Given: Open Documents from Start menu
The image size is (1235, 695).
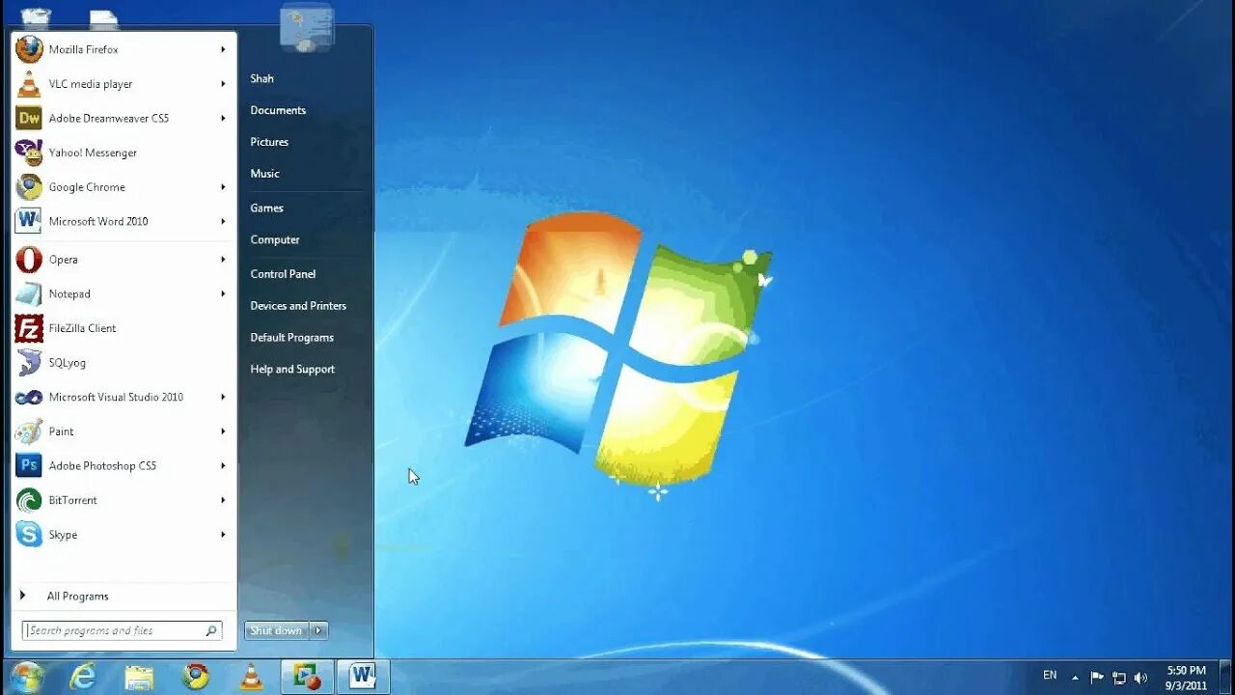Looking at the screenshot, I should [x=278, y=110].
